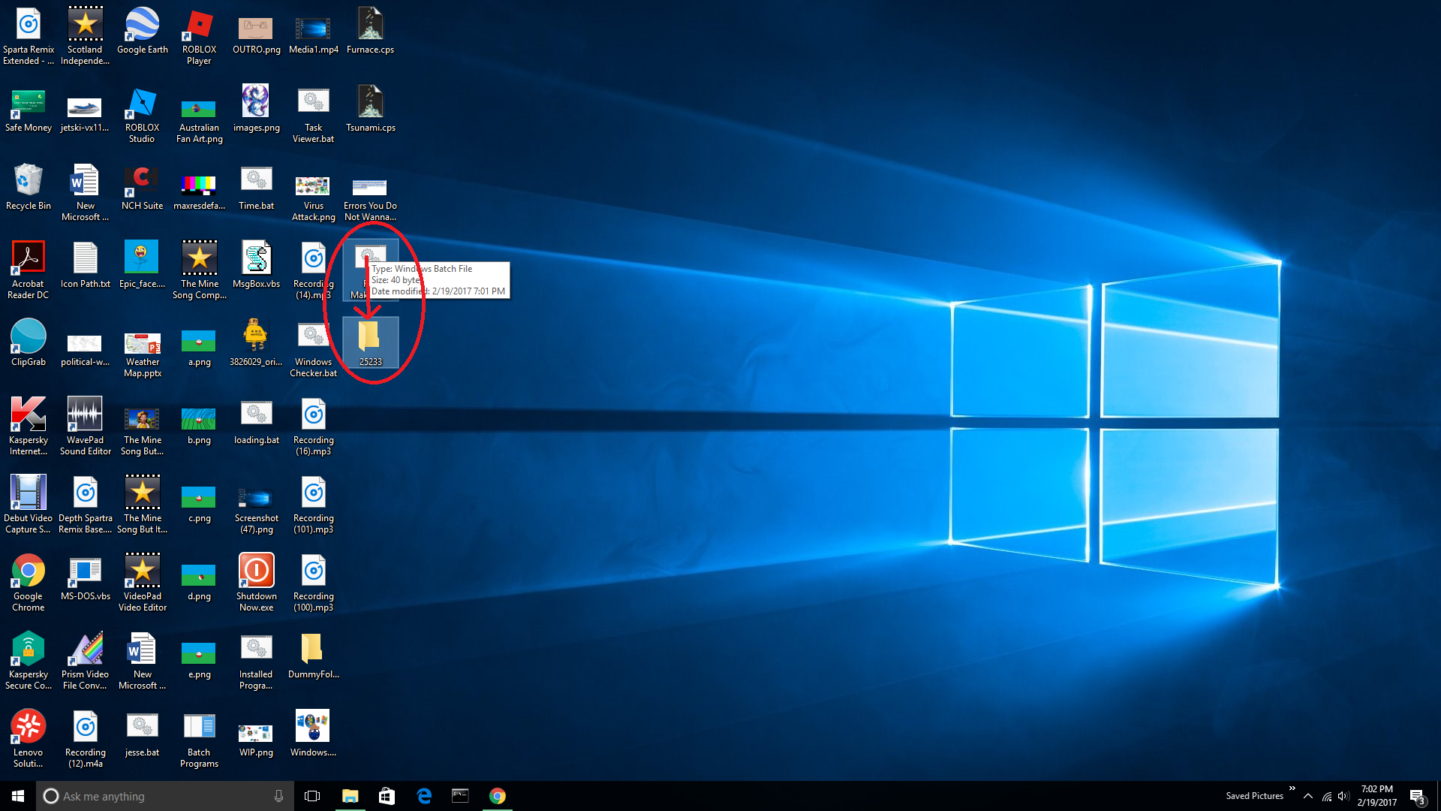Click the 25233 folder on desktop
The image size is (1441, 811).
coord(370,339)
